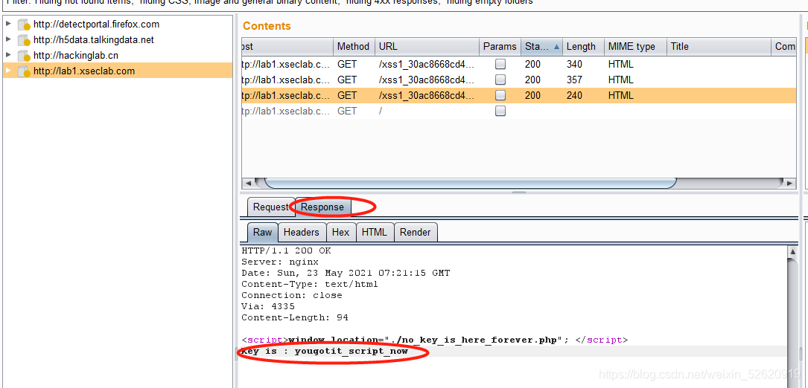Click the window.location script line
The height and width of the screenshot is (388, 808).
(435, 340)
